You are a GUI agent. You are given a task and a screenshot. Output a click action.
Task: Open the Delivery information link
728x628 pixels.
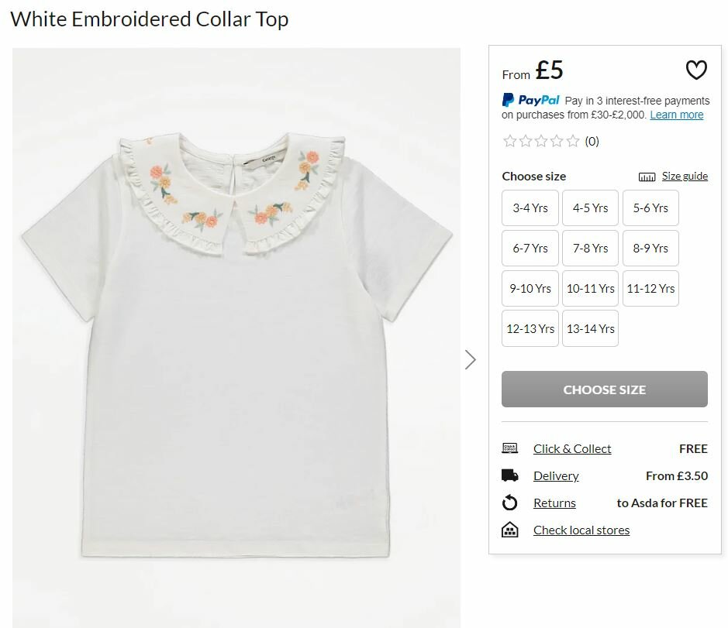[556, 476]
